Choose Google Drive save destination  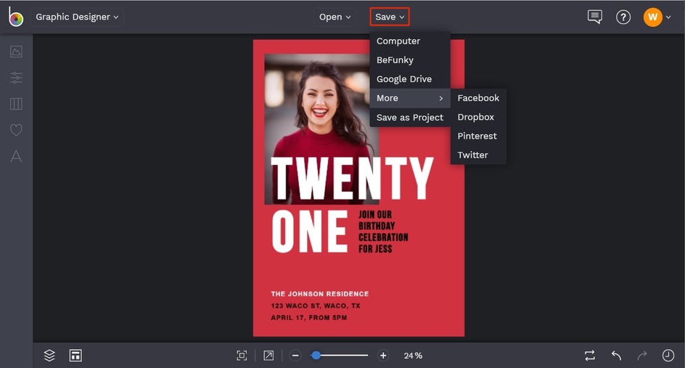click(x=404, y=79)
